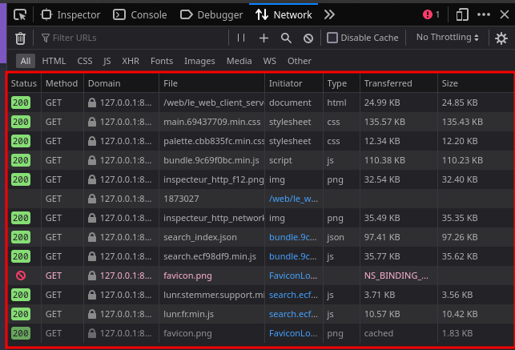The width and height of the screenshot is (515, 350).
Task: Select the 1873027 request row
Action: pos(261,199)
